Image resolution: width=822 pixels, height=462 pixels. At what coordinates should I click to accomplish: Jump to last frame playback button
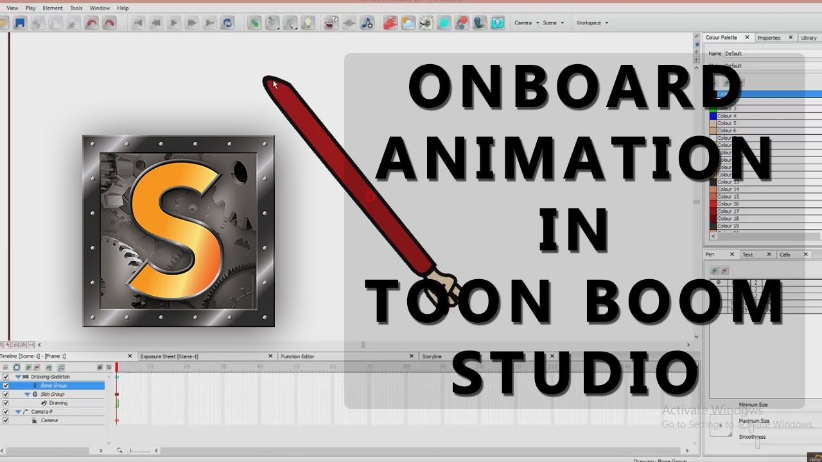pyautogui.click(x=209, y=23)
